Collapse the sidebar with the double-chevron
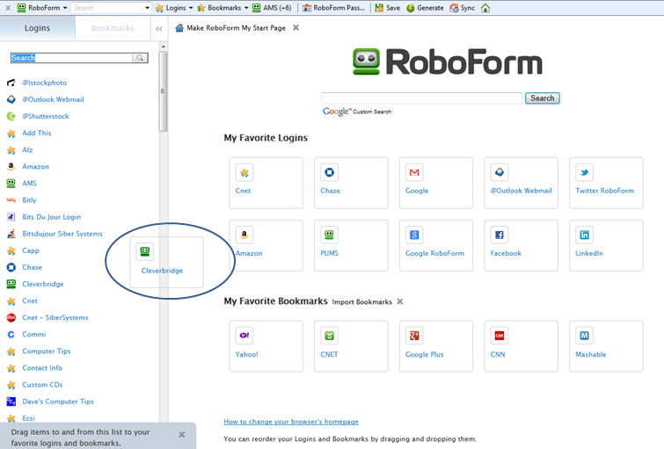Image resolution: width=664 pixels, height=449 pixels. coord(159,29)
